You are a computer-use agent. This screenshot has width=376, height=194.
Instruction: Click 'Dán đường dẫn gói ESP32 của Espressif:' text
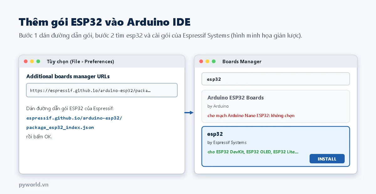(x=70, y=109)
